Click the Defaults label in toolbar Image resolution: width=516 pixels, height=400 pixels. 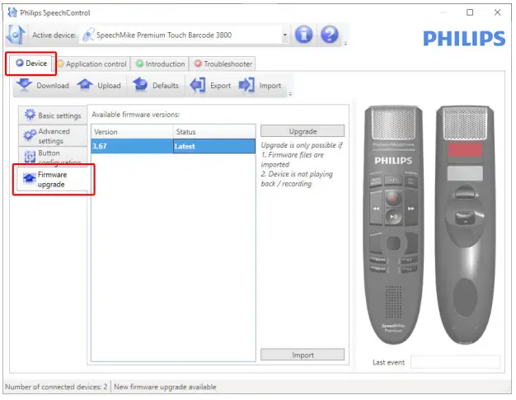165,86
